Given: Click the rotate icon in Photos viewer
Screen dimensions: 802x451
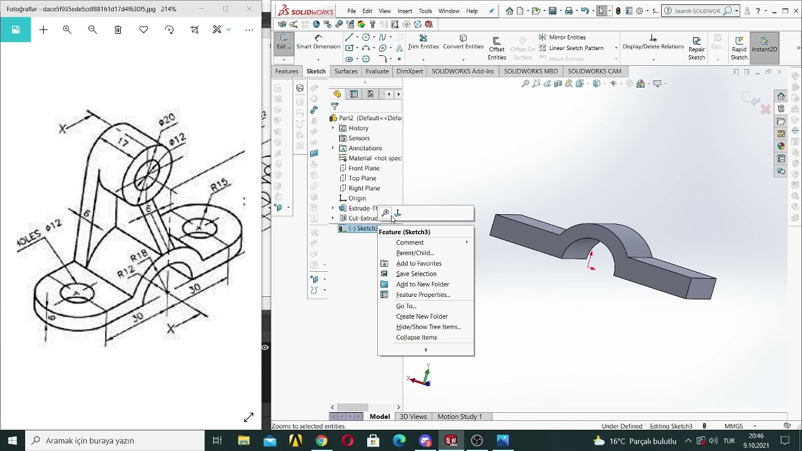Looking at the screenshot, I should click(x=169, y=29).
